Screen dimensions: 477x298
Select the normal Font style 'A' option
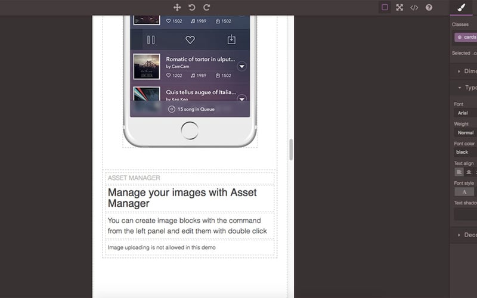pyautogui.click(x=464, y=192)
